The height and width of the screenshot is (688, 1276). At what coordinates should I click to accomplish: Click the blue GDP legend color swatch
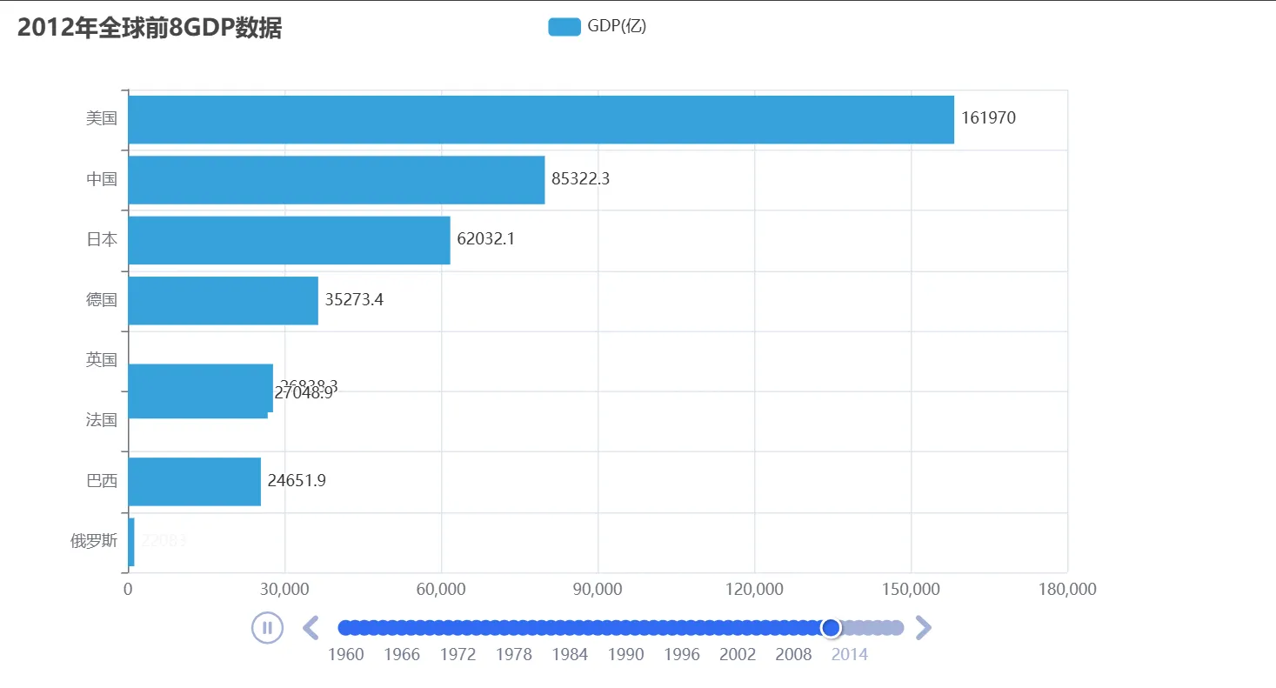[x=564, y=27]
